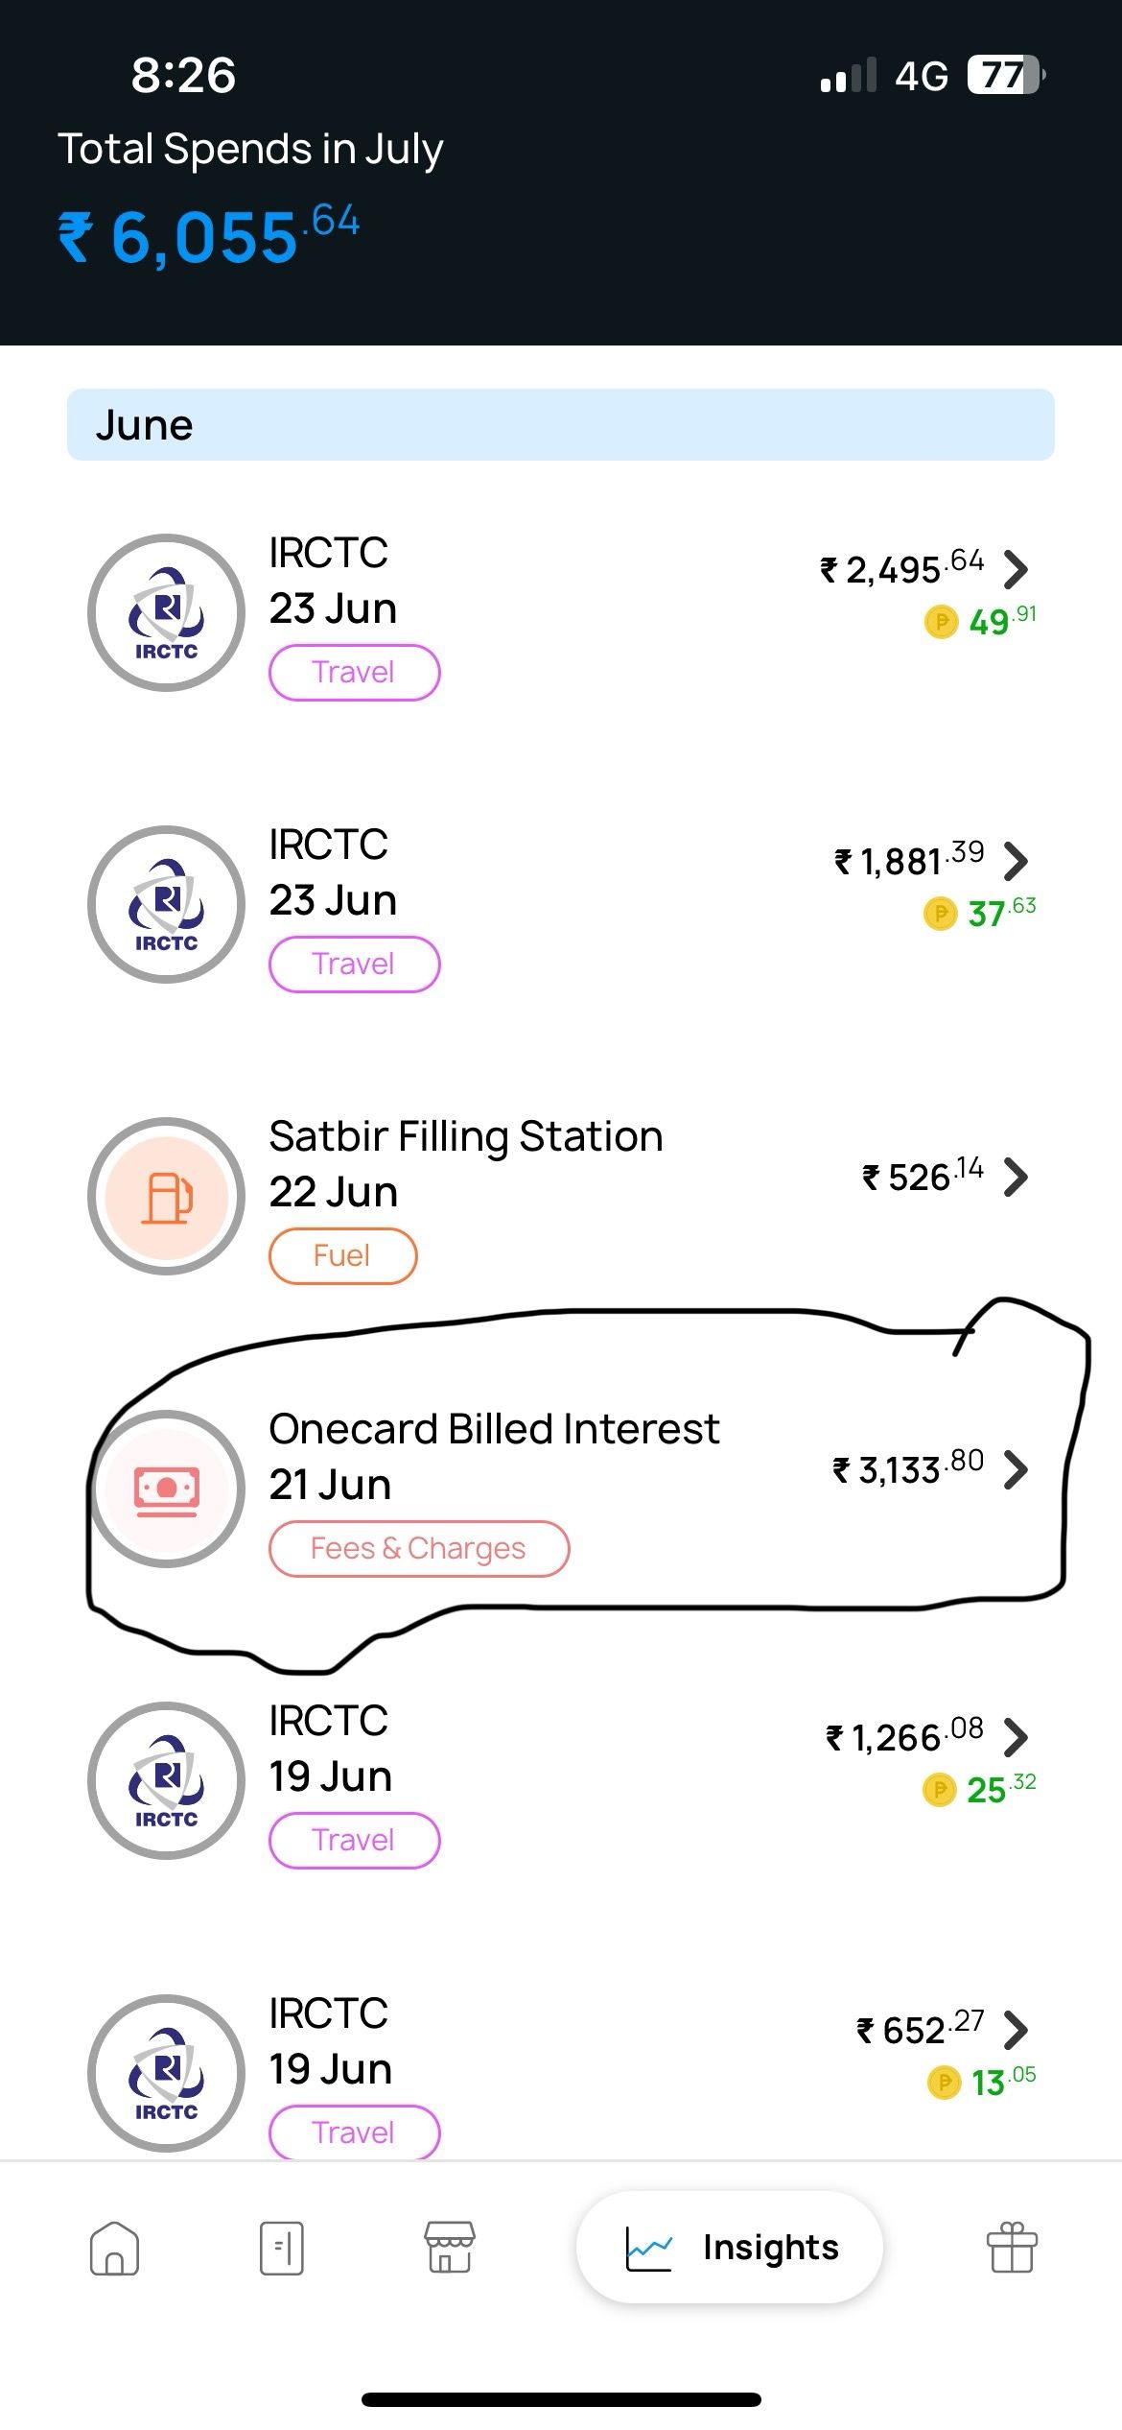
Task: Open the Onecard Billed Interest entry title
Action: tap(494, 1429)
